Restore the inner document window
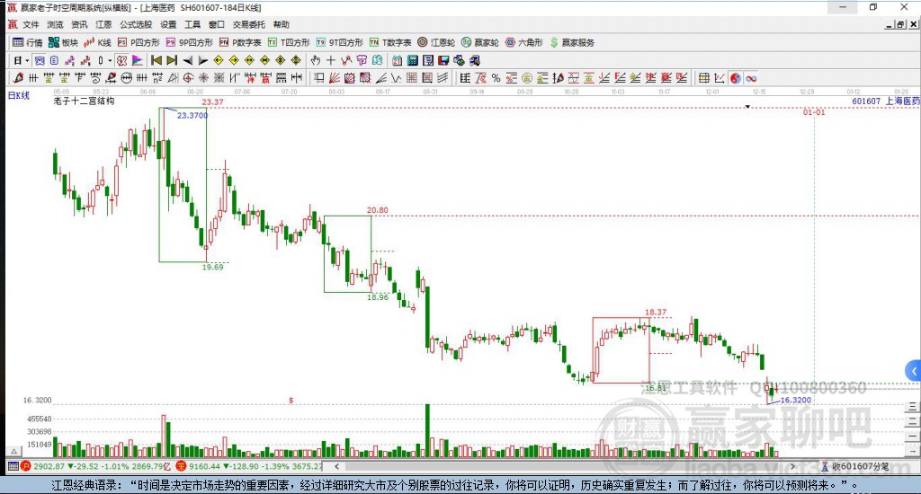The height and width of the screenshot is (494, 921). click(900, 24)
